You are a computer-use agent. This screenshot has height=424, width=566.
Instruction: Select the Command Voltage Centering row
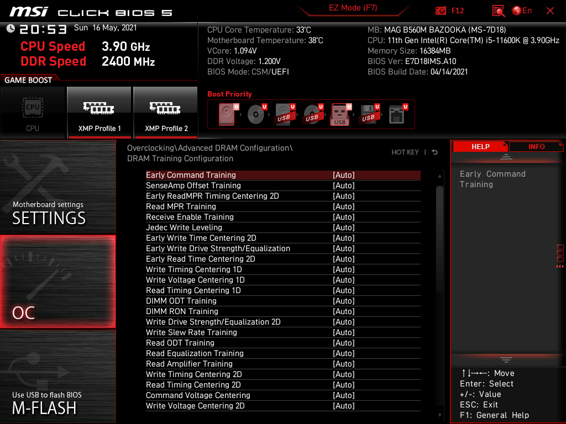click(283, 395)
